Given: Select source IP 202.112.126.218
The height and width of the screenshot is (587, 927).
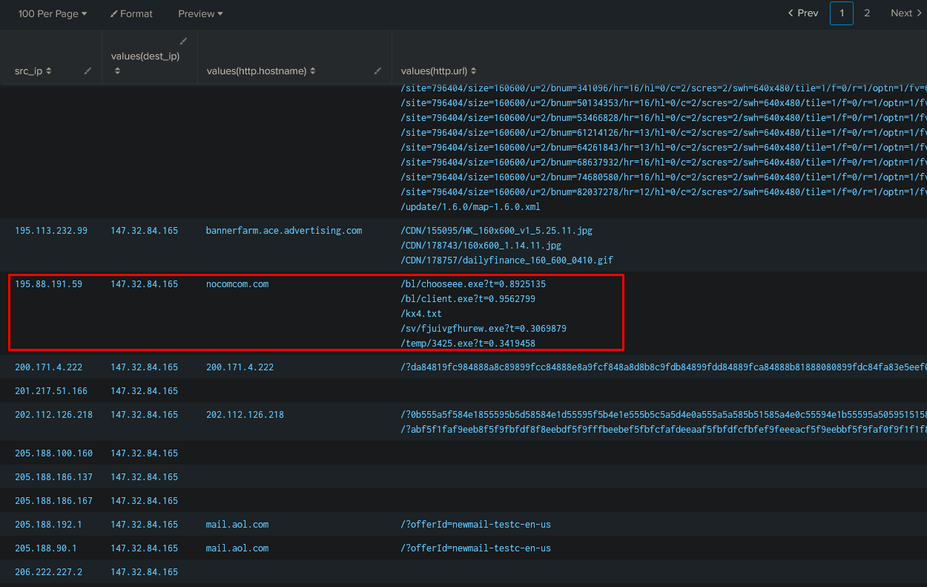Looking at the screenshot, I should pos(53,415).
